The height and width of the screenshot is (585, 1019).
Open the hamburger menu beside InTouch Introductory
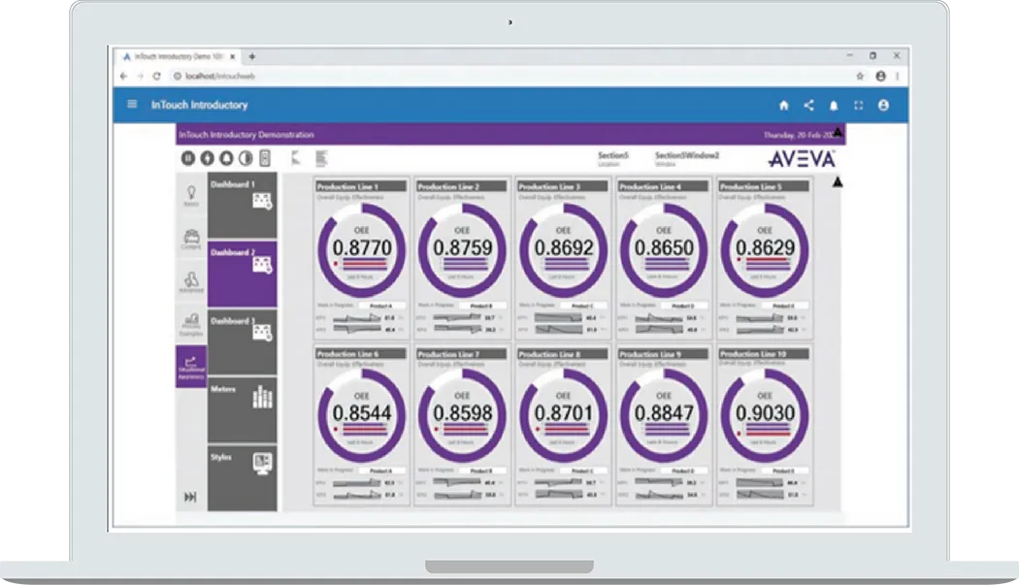(x=132, y=104)
